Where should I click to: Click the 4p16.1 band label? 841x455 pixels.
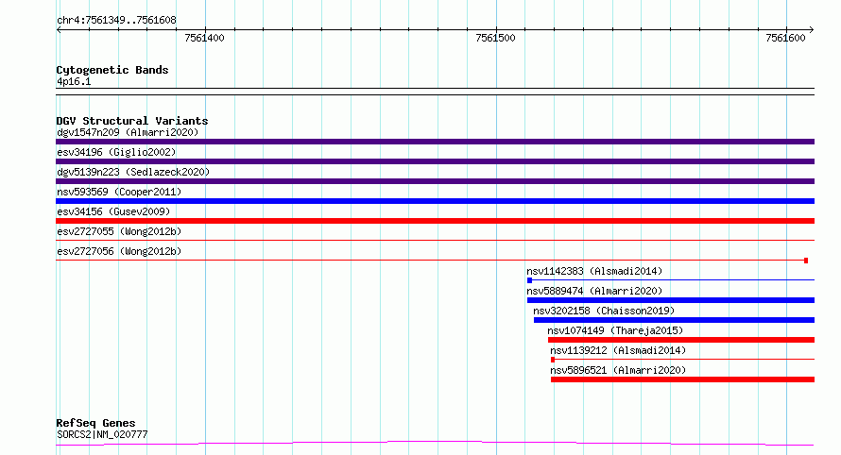[74, 81]
